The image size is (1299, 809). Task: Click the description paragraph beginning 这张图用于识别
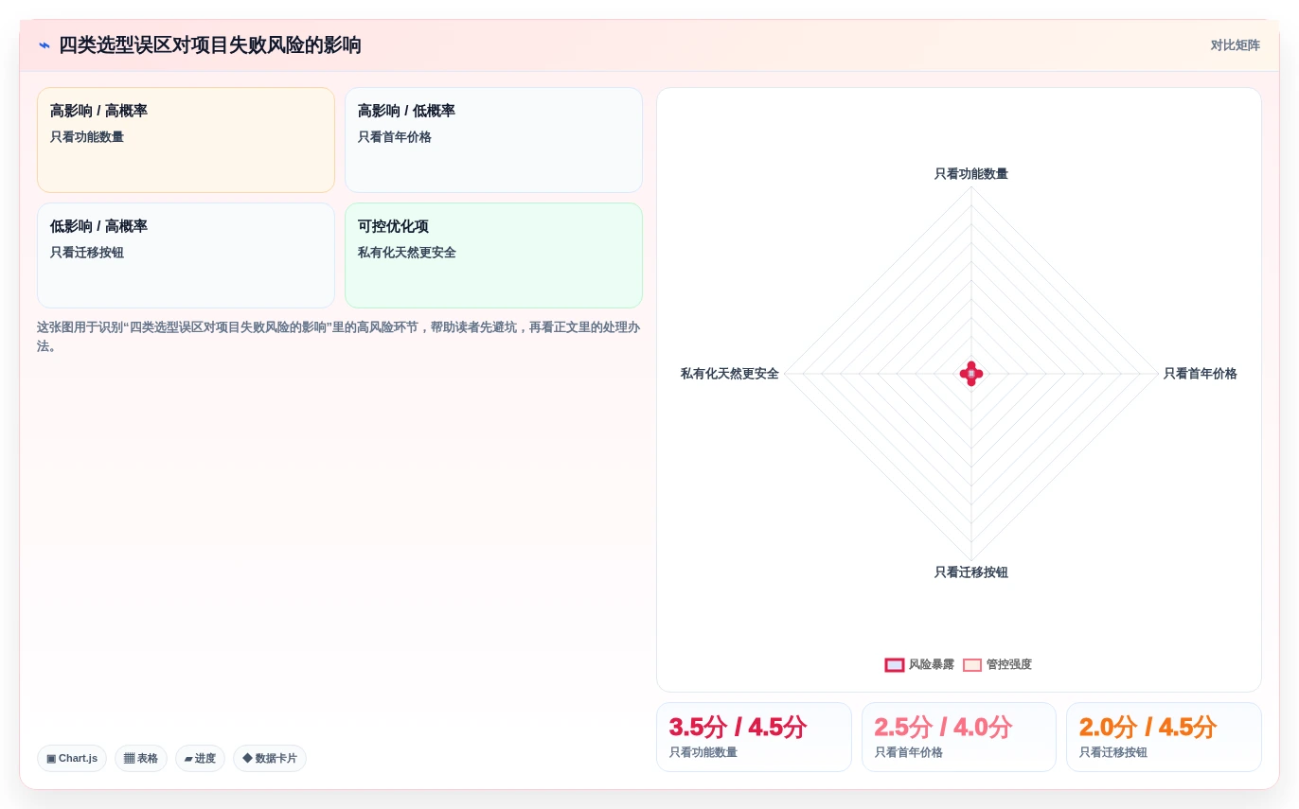339,337
